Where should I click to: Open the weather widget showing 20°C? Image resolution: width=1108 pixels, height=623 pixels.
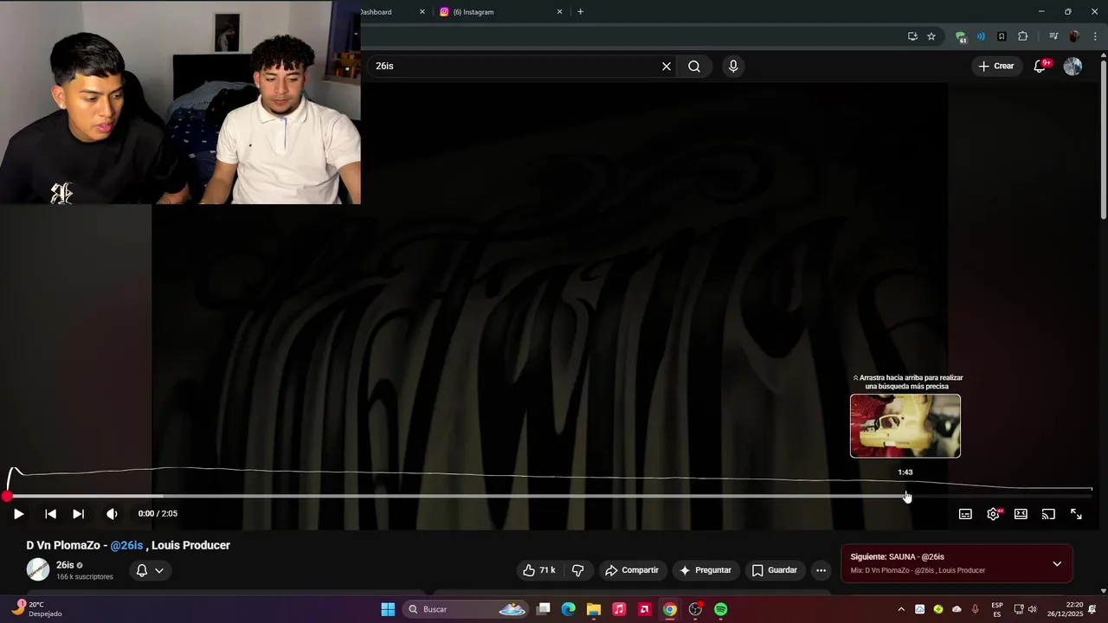[36, 609]
